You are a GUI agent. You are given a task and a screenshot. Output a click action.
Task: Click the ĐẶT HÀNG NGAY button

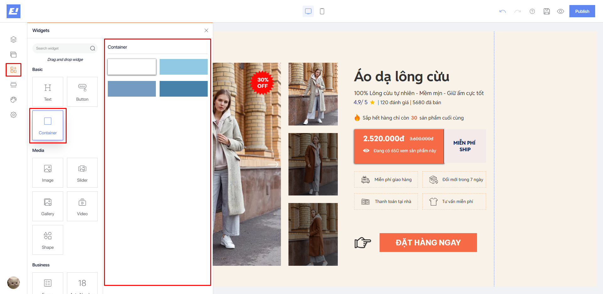428,243
